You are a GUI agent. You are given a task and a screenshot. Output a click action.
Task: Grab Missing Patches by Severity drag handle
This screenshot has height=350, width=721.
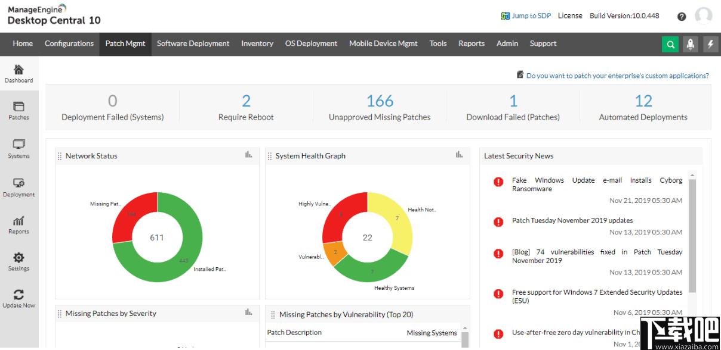pyautogui.click(x=60, y=314)
